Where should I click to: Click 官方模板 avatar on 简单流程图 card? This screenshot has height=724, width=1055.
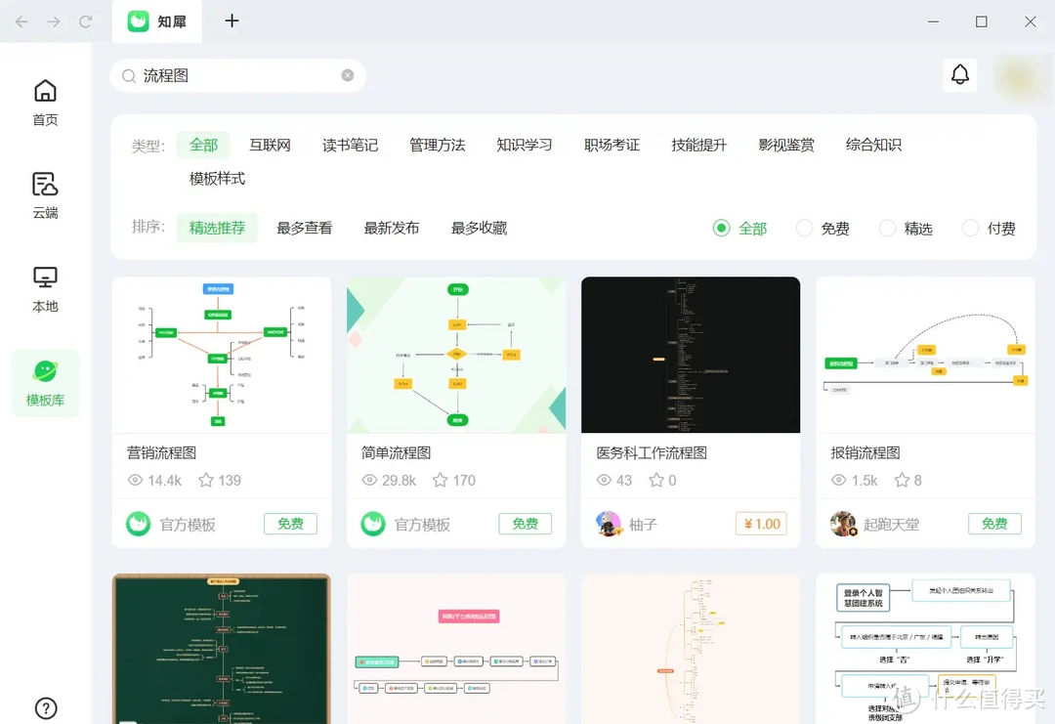pos(373,524)
